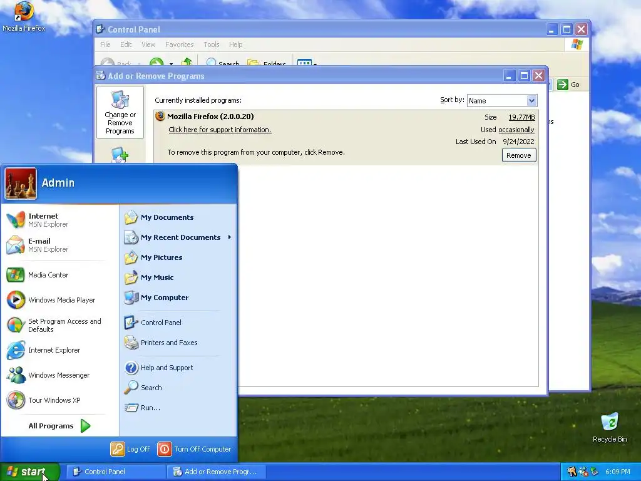Click Go button in Control Panel address bar
641x481 pixels.
click(568, 85)
